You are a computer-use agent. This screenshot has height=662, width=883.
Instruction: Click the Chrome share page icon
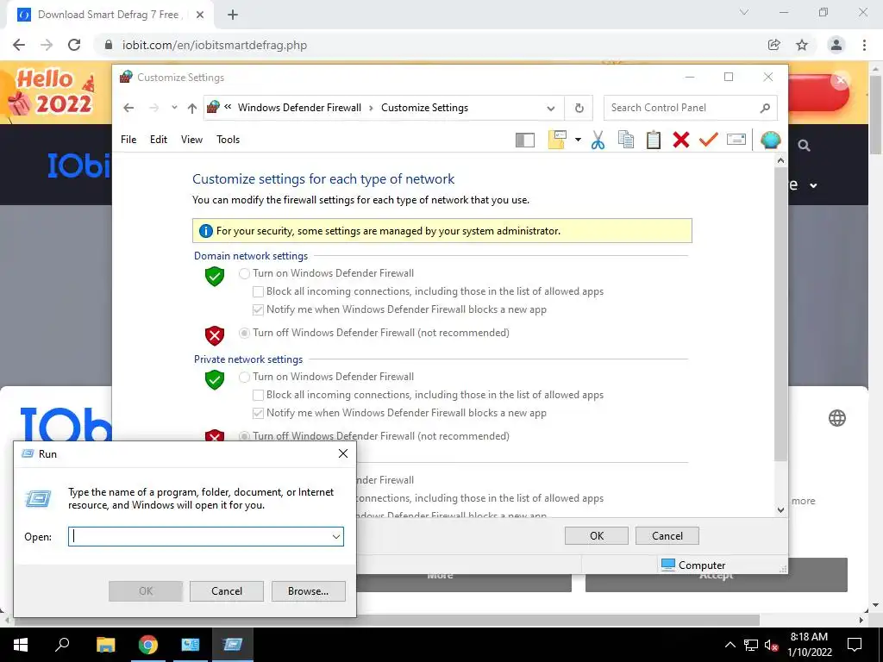click(x=774, y=45)
